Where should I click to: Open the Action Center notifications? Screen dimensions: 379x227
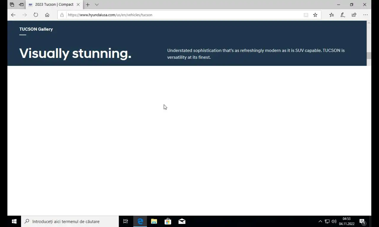tap(362, 221)
